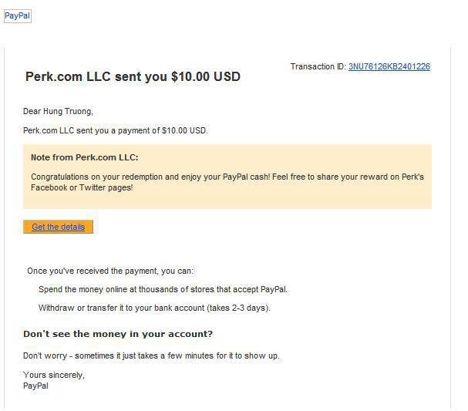This screenshot has width=468, height=411.
Task: Click the PayPal logo image
Action: coord(17,16)
